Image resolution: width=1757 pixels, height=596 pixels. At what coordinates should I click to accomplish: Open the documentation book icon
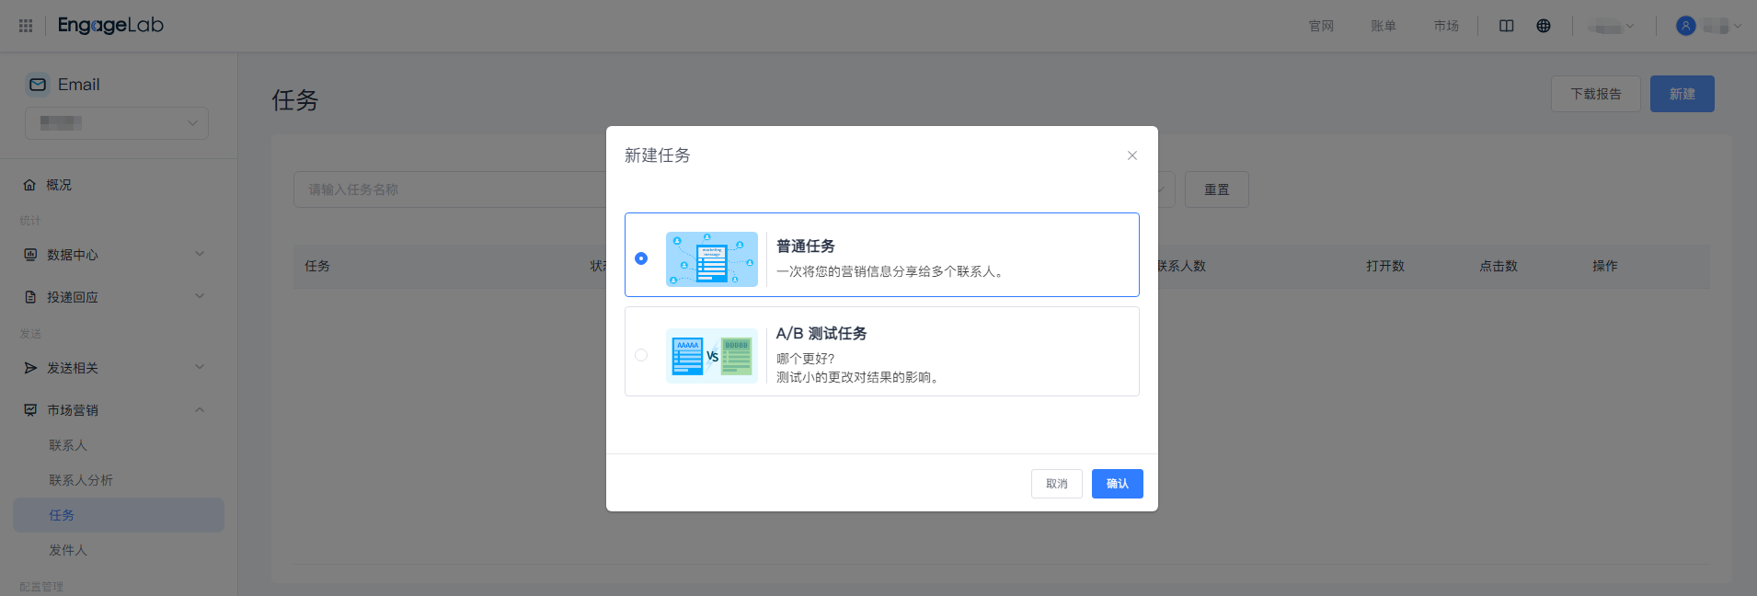pos(1506,26)
